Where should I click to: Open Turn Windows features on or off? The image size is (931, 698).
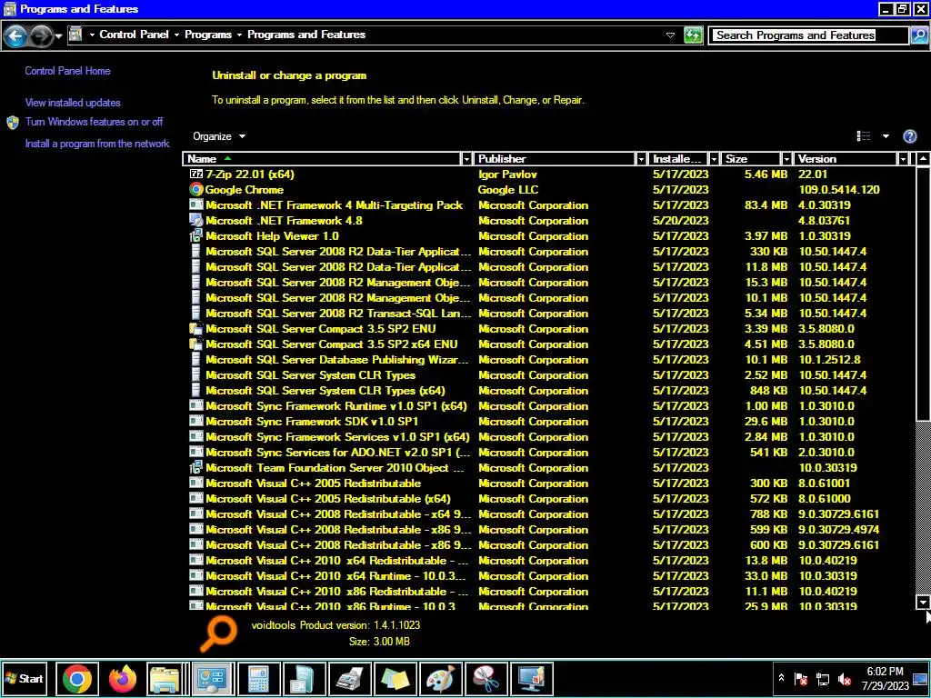click(94, 122)
